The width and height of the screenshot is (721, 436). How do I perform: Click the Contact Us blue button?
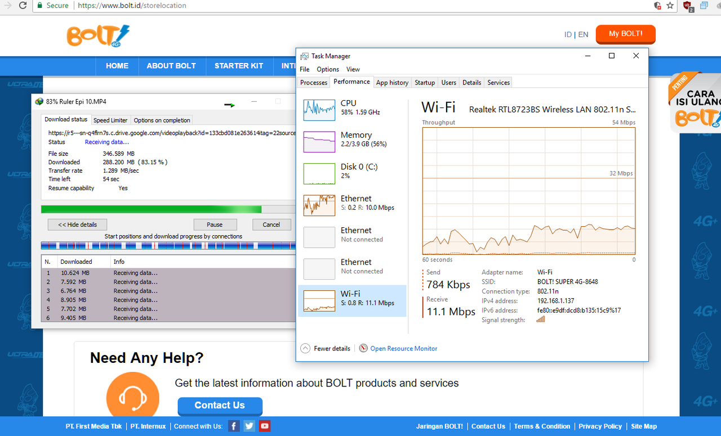point(220,406)
